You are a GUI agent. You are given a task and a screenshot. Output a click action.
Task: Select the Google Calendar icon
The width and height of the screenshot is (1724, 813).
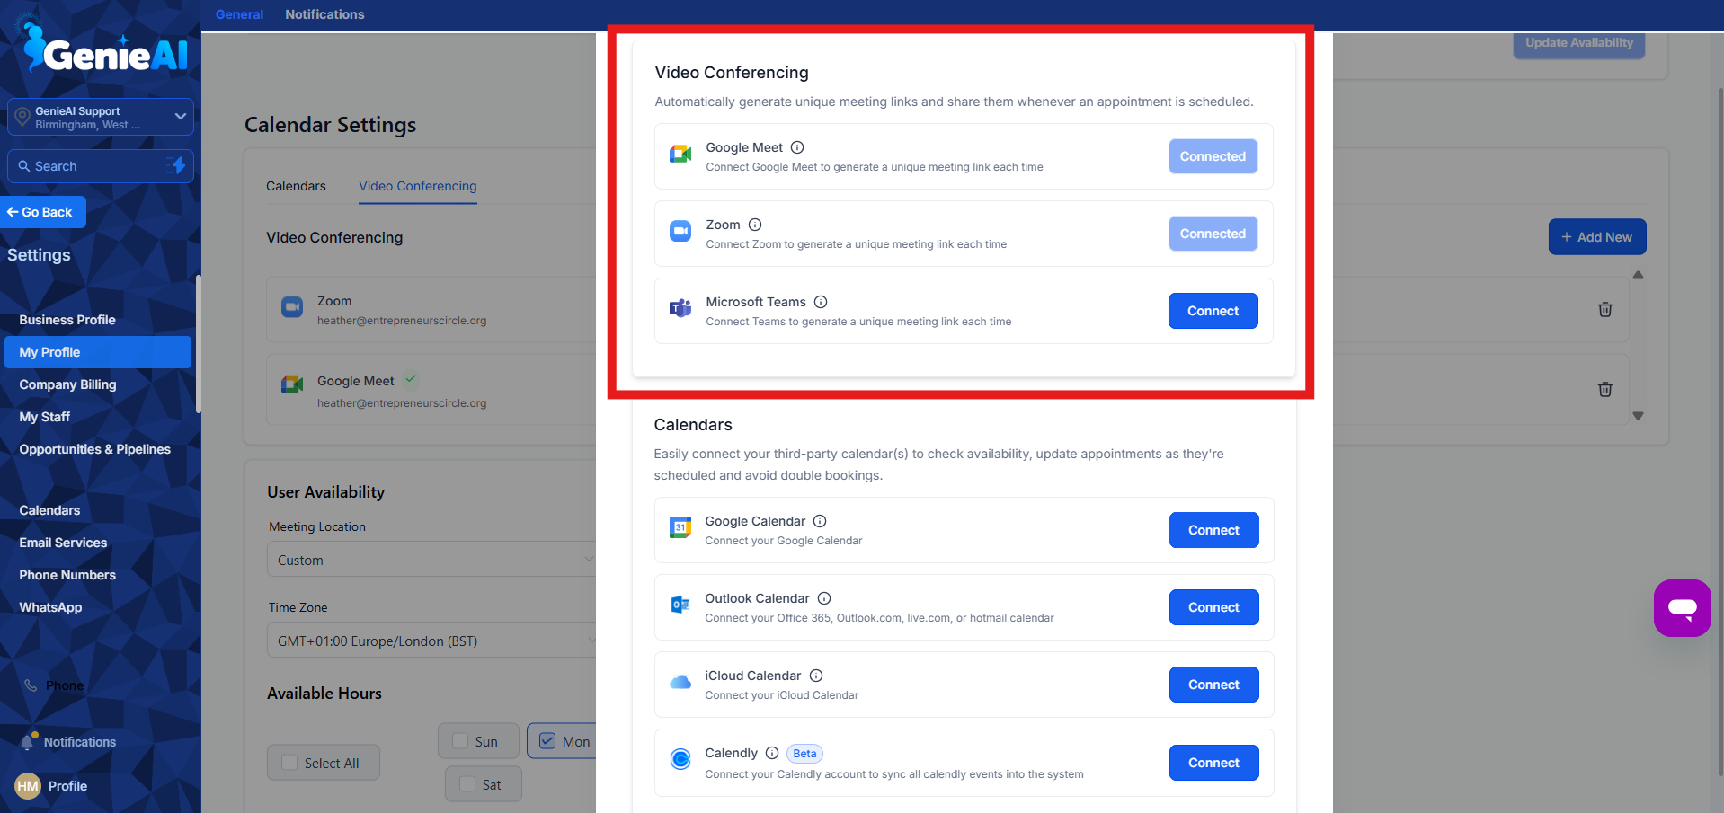pyautogui.click(x=680, y=528)
